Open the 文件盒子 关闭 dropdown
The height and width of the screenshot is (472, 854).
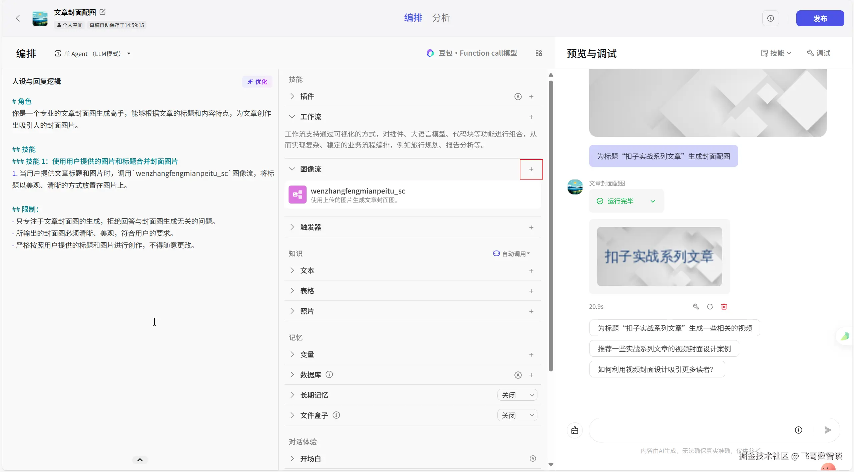point(517,415)
